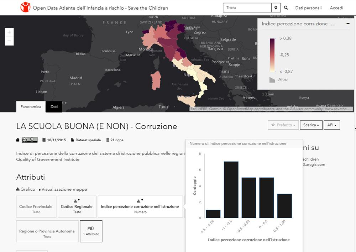
Task: Click the 'Dataset spaziale' label
Action: [x=88, y=140]
